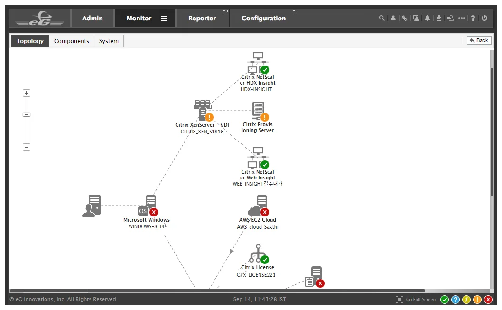Click the user server icon beside Microsoft Windows

click(x=92, y=206)
